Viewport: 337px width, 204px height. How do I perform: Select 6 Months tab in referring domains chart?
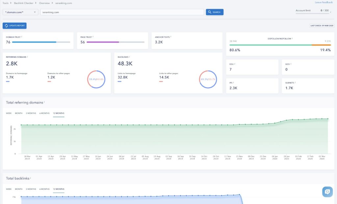click(x=44, y=113)
